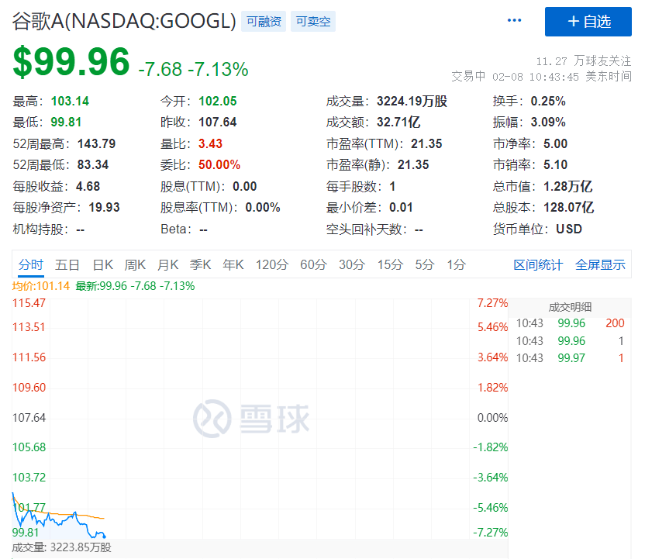Open 全屏显示 fullscreen chart view
This screenshot has height=559, width=645.
point(600,265)
